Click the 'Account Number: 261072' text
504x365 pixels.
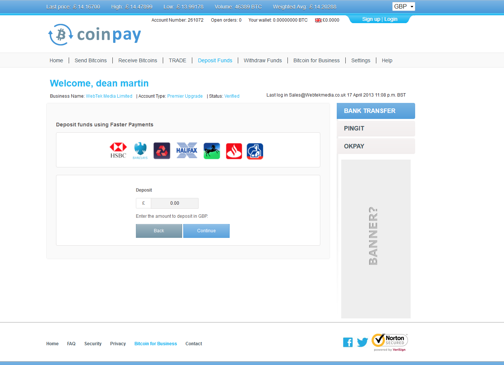click(177, 20)
